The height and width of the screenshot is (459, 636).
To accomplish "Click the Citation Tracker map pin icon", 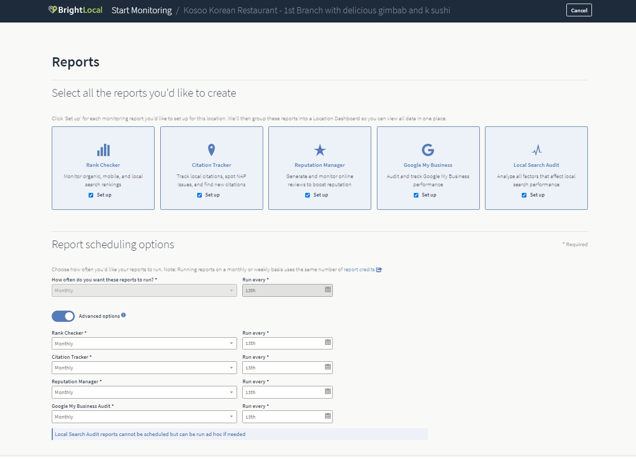I will point(211,150).
